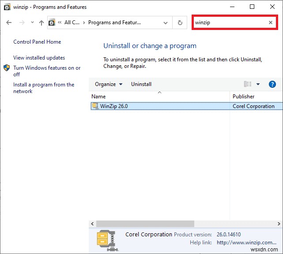This screenshot has width=283, height=254.
Task: Change view using the view icon
Action: (x=247, y=84)
